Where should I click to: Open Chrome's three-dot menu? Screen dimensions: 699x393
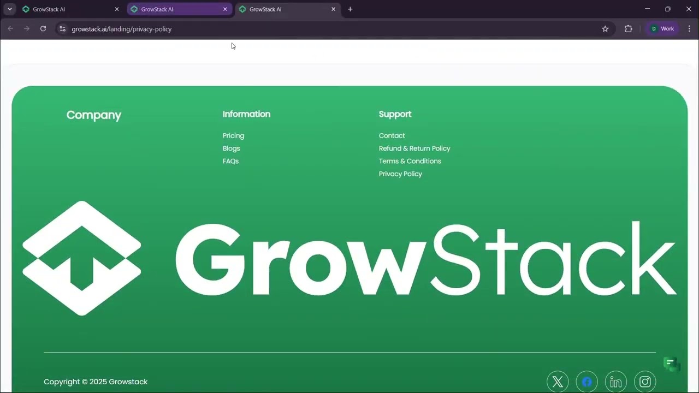[689, 29]
